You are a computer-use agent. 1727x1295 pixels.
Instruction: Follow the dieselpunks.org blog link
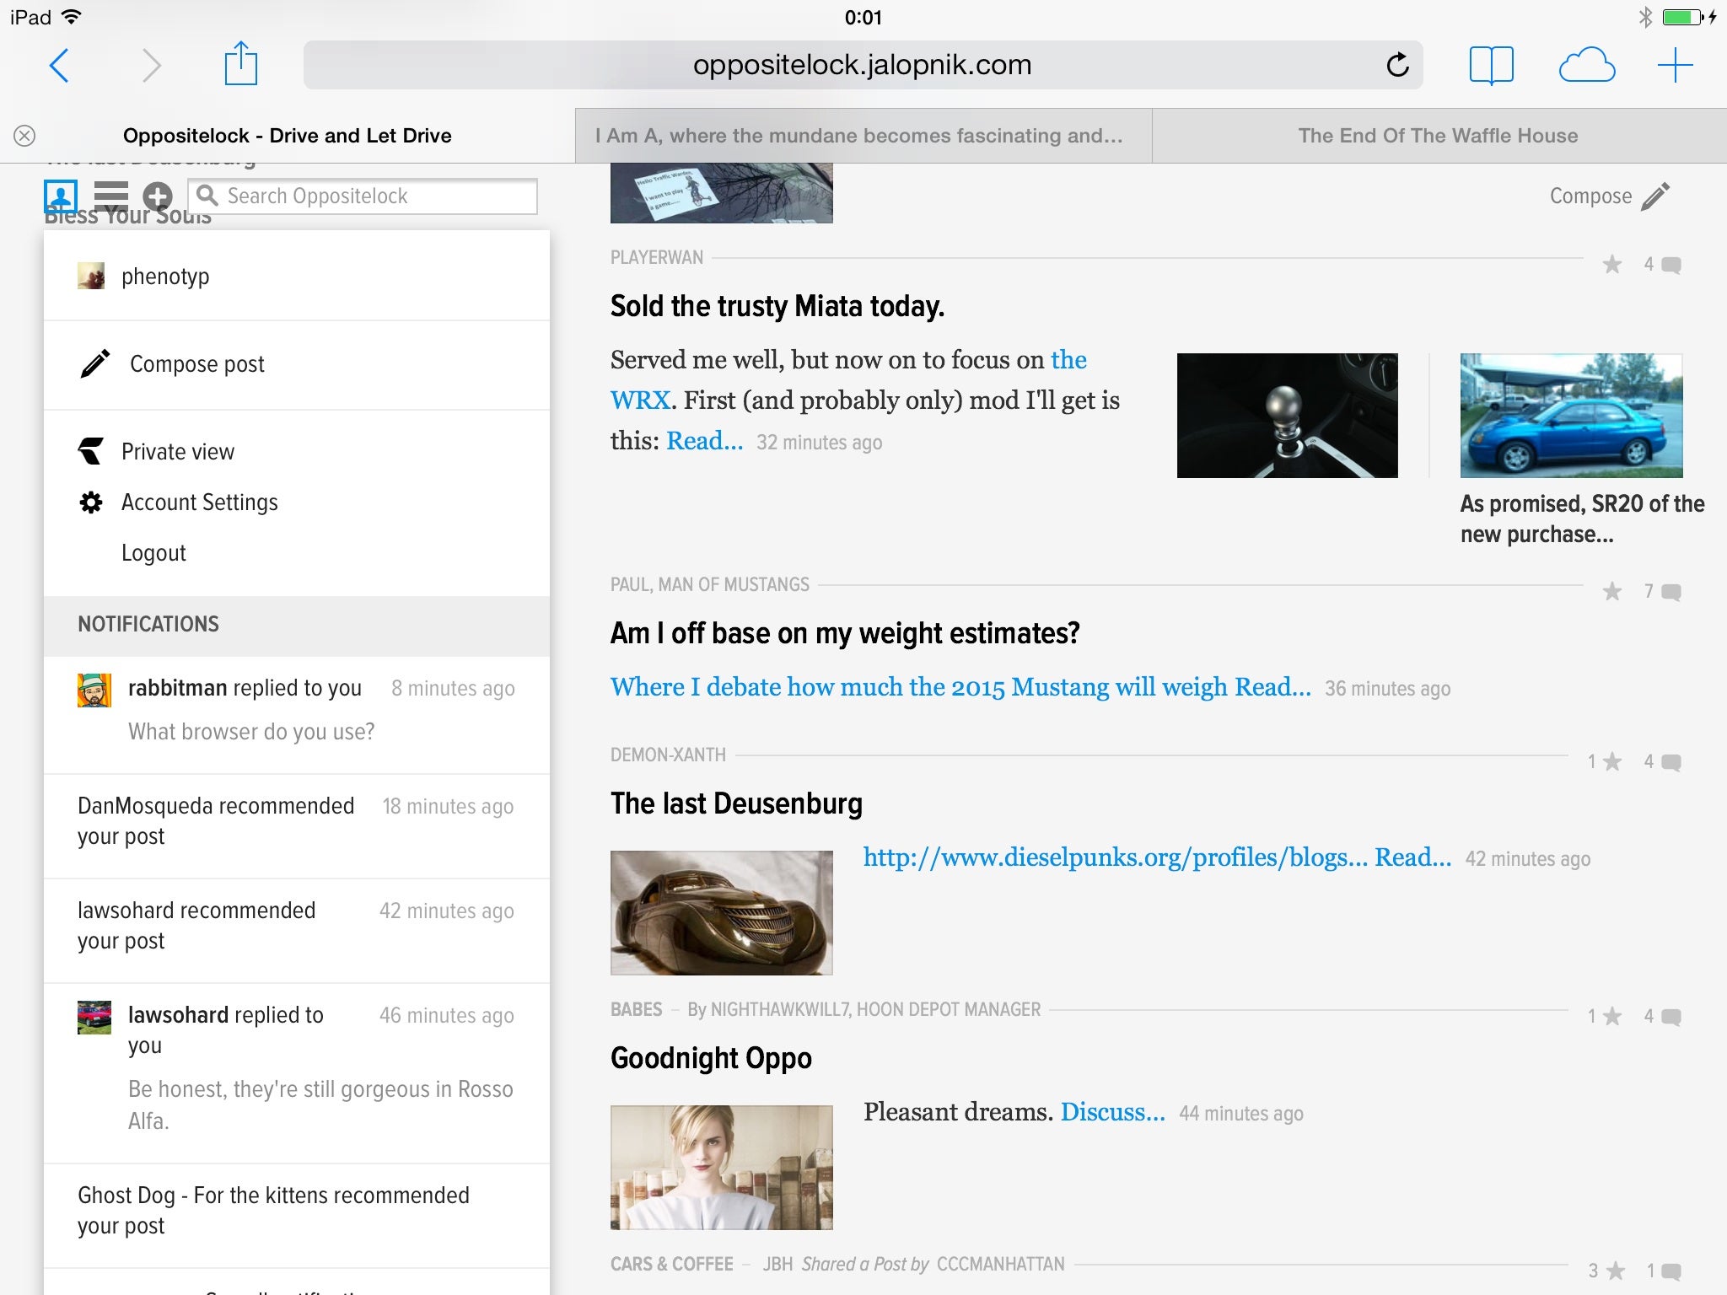(1116, 857)
